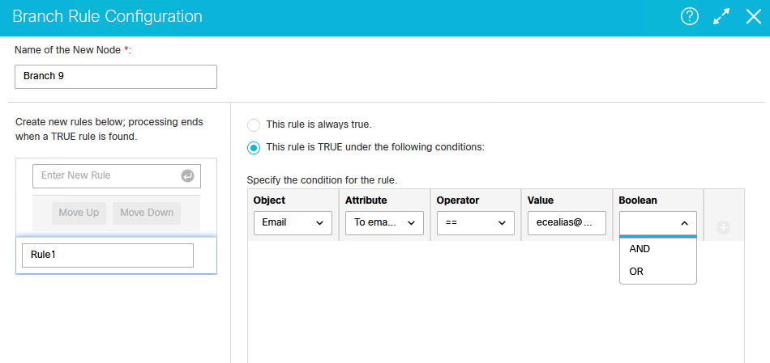Click the Value column header
770x363 pixels.
point(541,200)
